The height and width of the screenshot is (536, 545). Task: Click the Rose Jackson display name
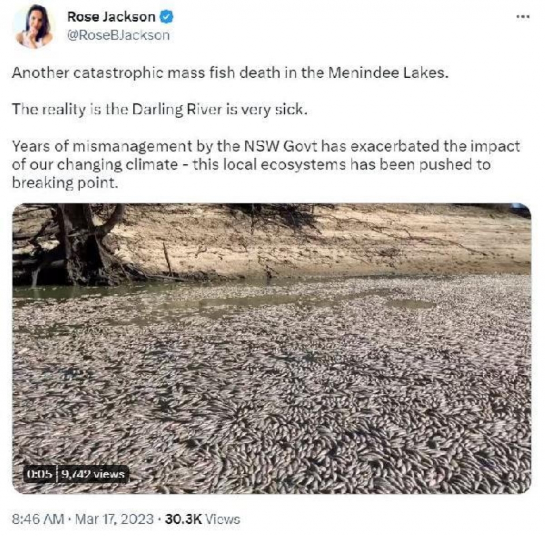111,17
